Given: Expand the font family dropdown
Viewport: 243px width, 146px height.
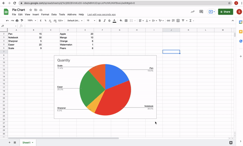Looking at the screenshot, I should click(x=75, y=21).
